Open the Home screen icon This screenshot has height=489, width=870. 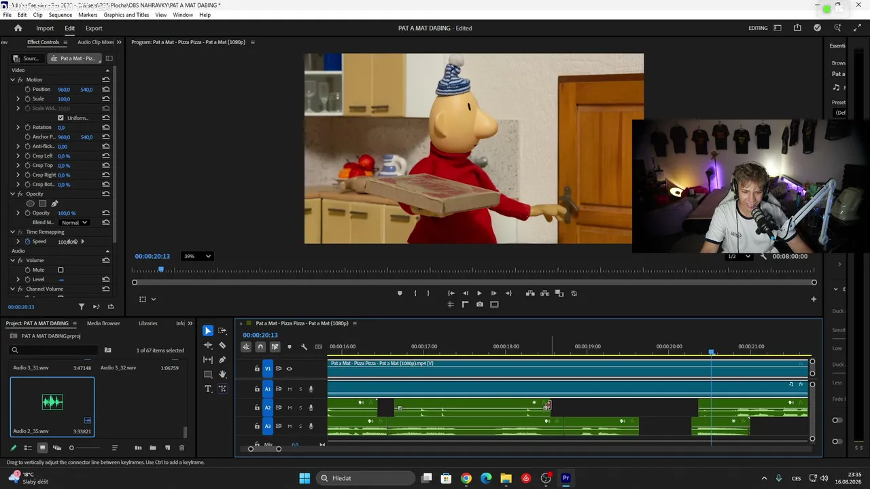coord(18,28)
